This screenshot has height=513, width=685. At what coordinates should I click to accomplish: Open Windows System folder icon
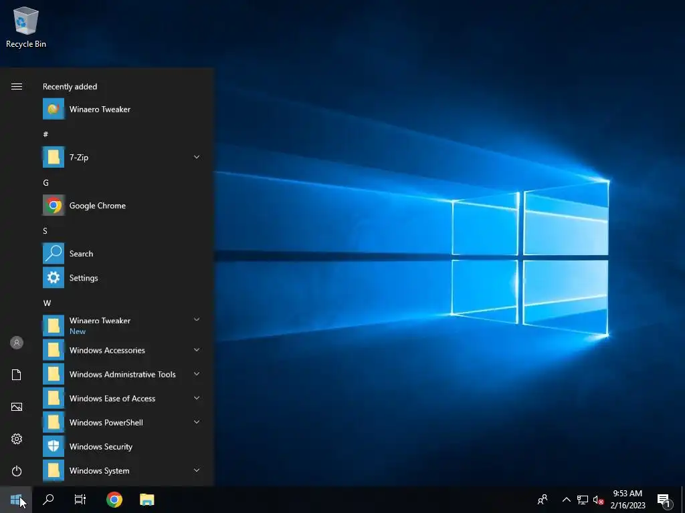[x=54, y=470]
